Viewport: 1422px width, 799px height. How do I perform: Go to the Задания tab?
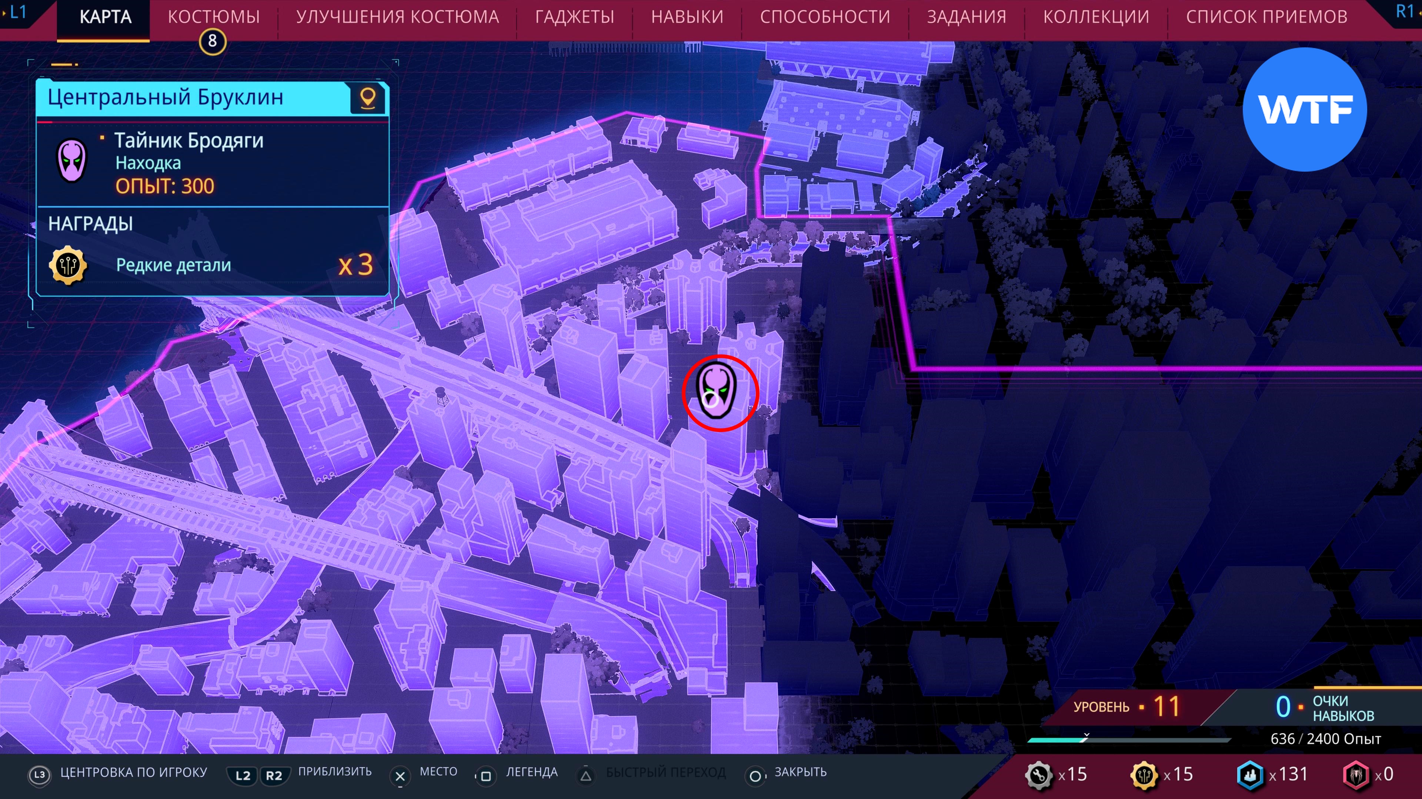pyautogui.click(x=966, y=17)
